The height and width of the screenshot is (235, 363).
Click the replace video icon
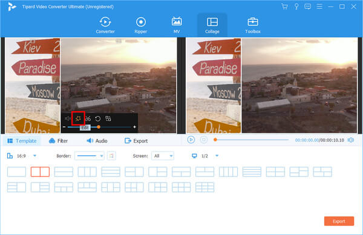pos(108,118)
